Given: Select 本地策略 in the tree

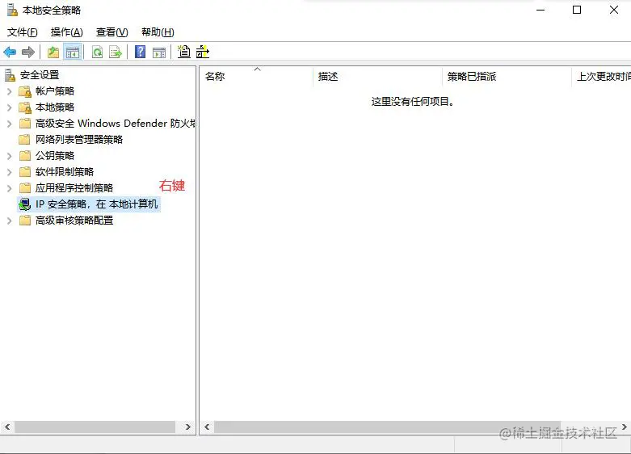Looking at the screenshot, I should (x=55, y=107).
